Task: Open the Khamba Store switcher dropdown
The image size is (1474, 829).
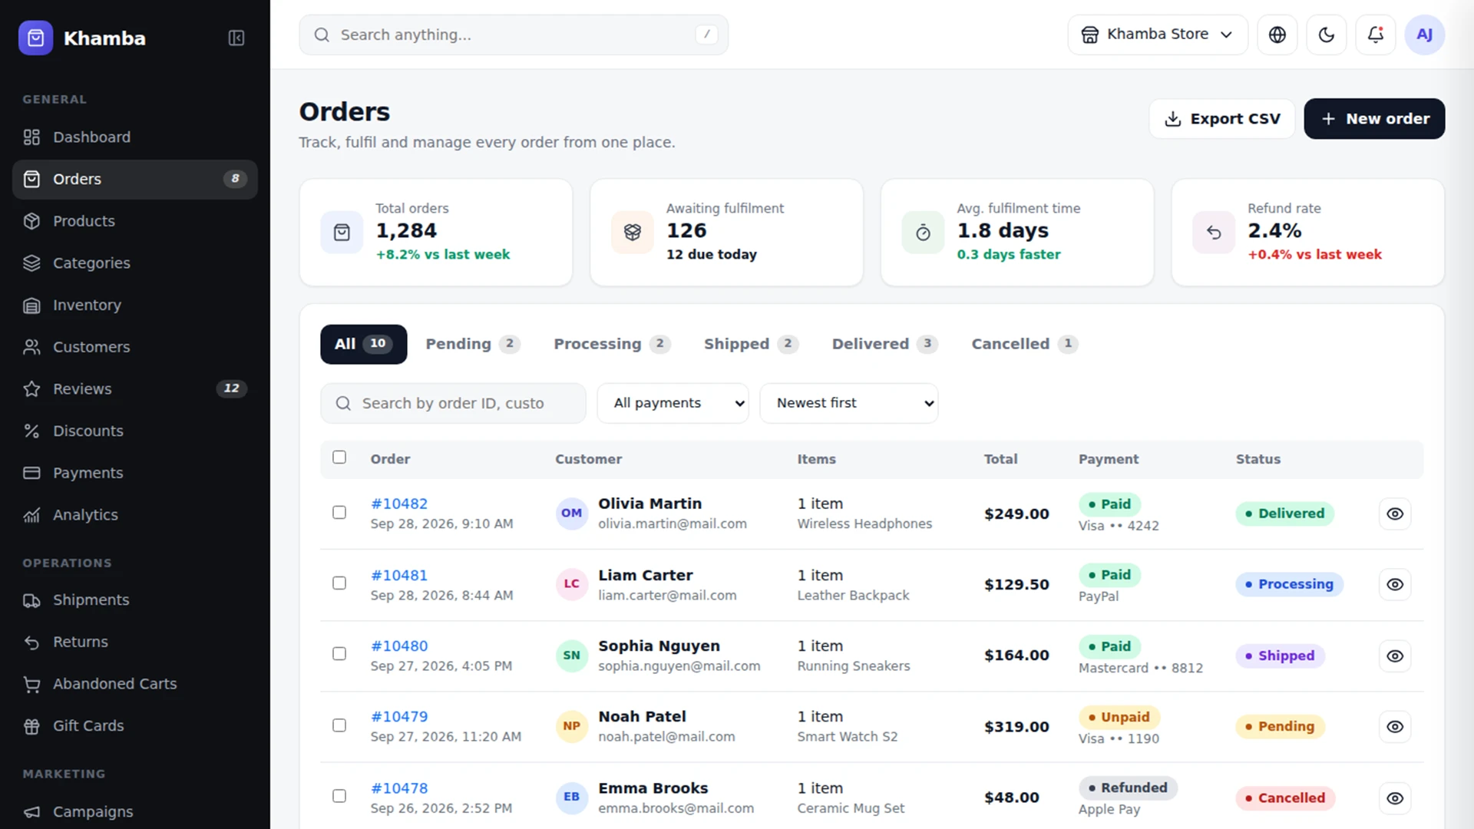Action: (x=1158, y=35)
